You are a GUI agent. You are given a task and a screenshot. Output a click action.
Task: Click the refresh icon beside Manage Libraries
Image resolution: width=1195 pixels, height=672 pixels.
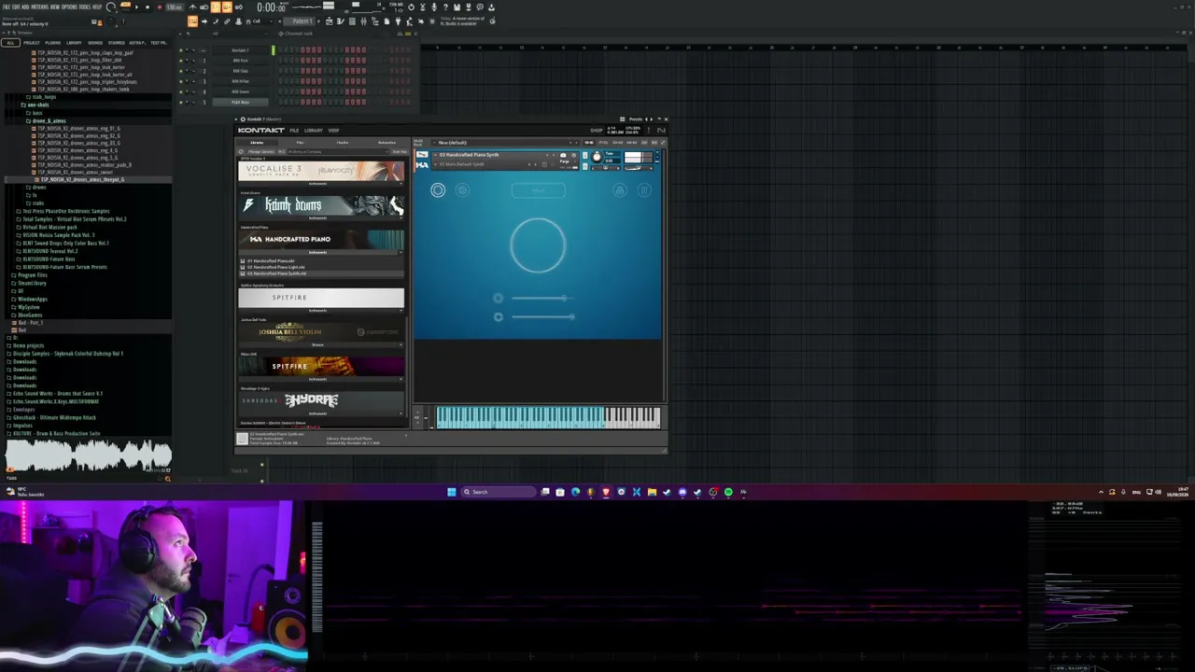[x=241, y=151]
